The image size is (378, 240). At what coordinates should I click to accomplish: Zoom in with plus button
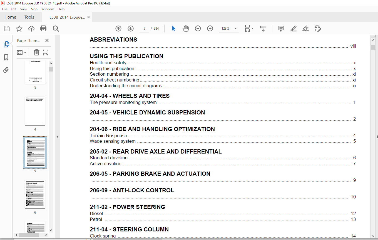pyautogui.click(x=210, y=29)
